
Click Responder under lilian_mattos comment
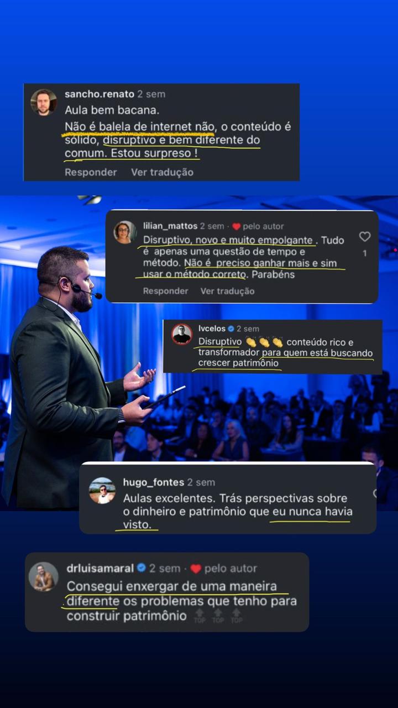pos(165,291)
